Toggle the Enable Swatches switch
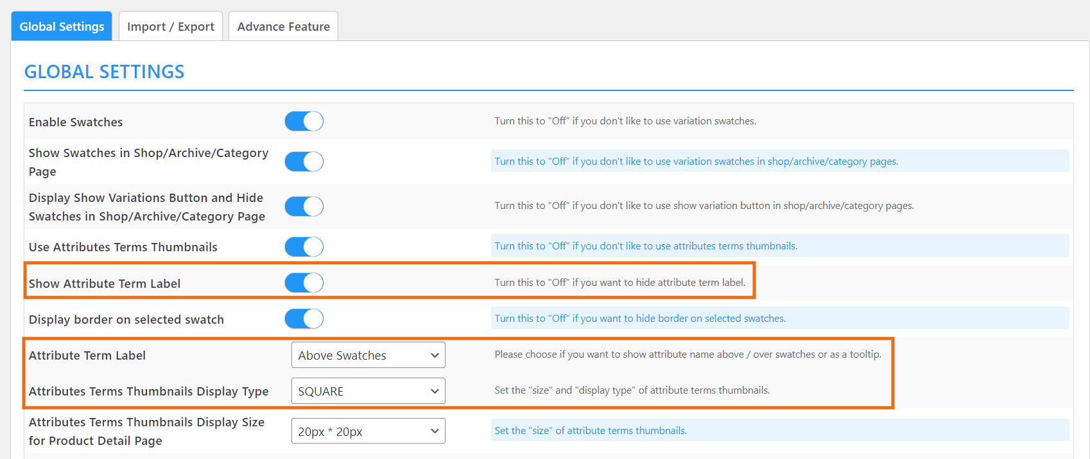Image resolution: width=1090 pixels, height=459 pixels. click(304, 121)
